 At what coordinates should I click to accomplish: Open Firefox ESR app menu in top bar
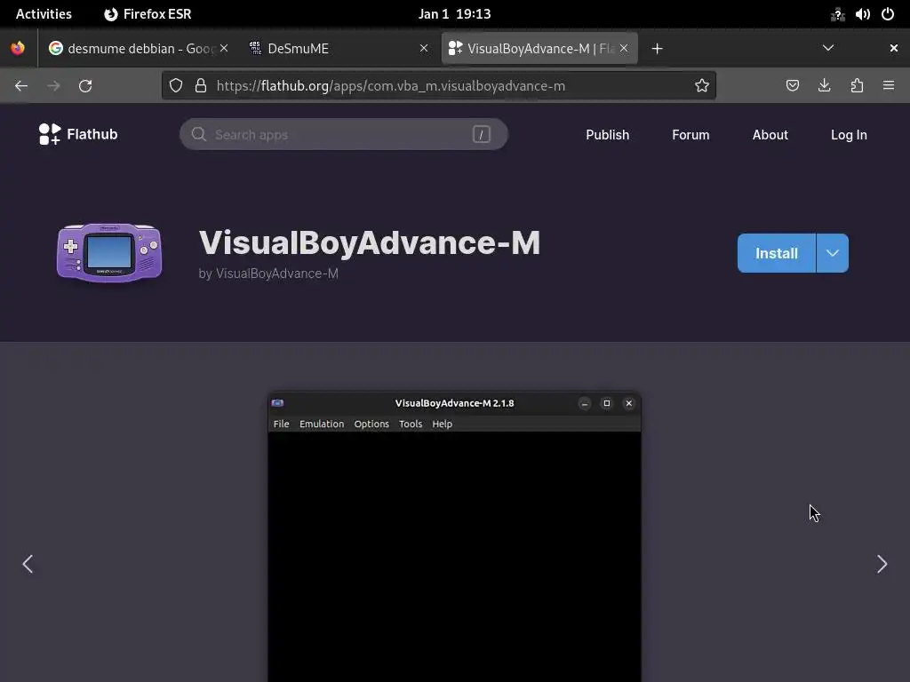pos(148,14)
